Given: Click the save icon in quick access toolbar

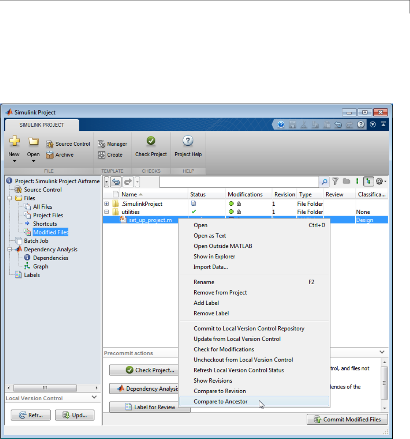Looking at the screenshot, I should click(292, 125).
